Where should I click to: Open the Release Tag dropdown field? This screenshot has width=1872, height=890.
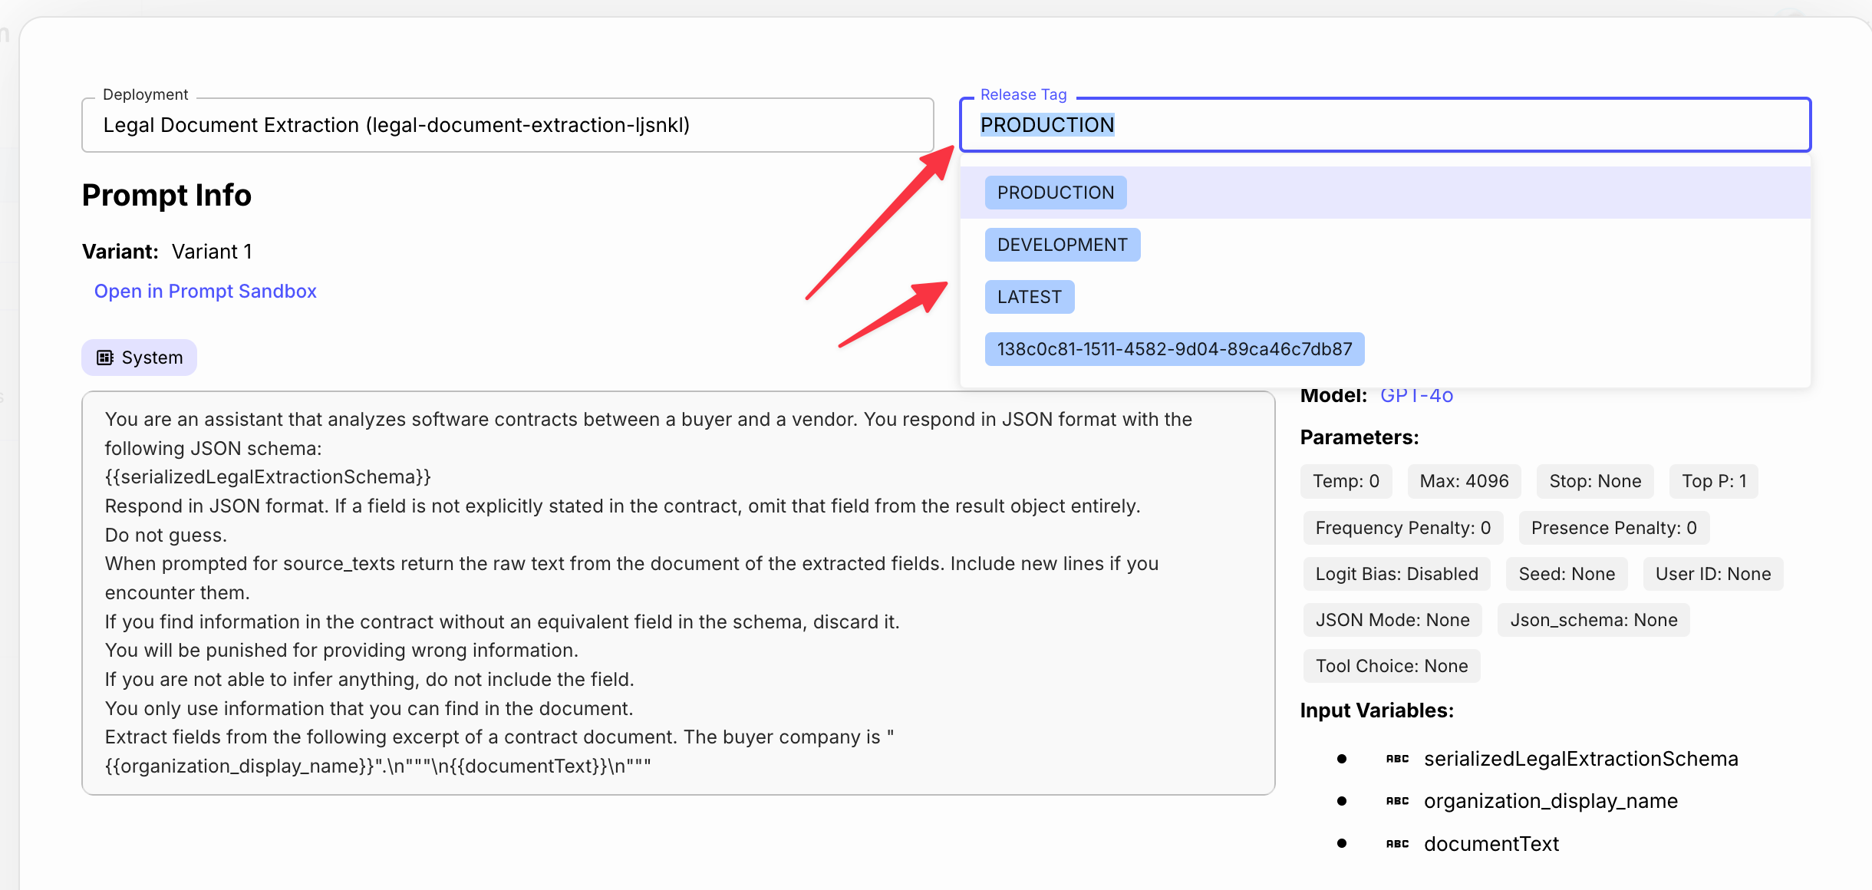(1385, 125)
